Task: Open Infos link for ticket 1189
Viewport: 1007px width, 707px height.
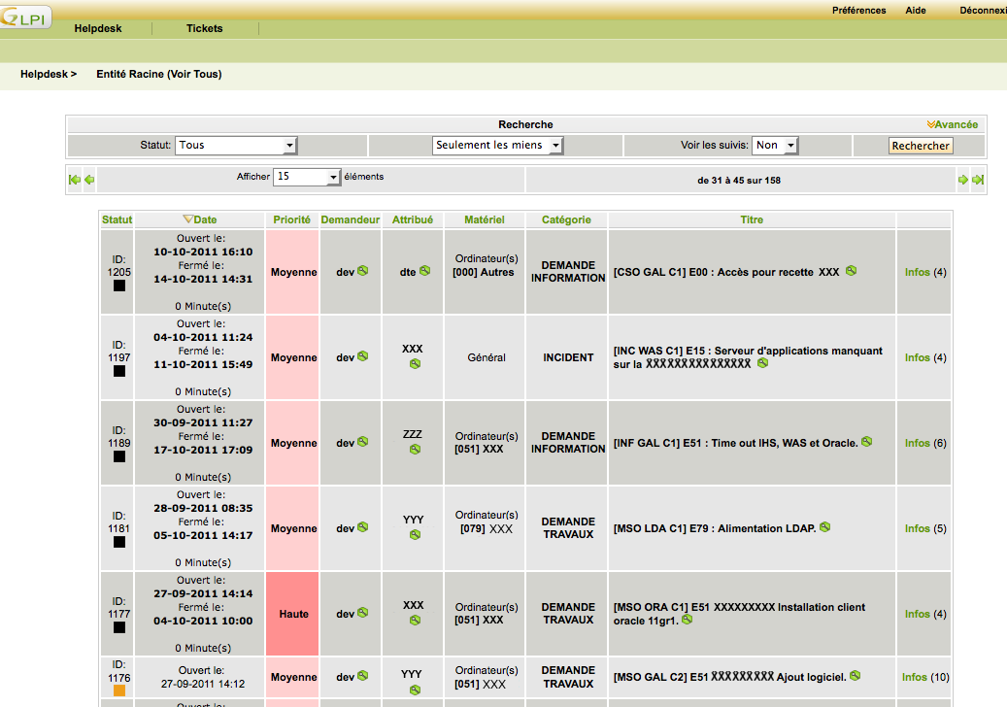Action: pos(917,443)
